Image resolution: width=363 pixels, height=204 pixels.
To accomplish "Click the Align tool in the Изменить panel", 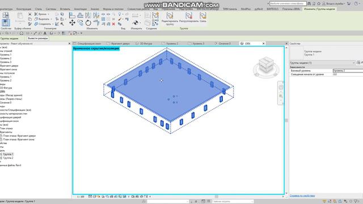I will (72, 15).
